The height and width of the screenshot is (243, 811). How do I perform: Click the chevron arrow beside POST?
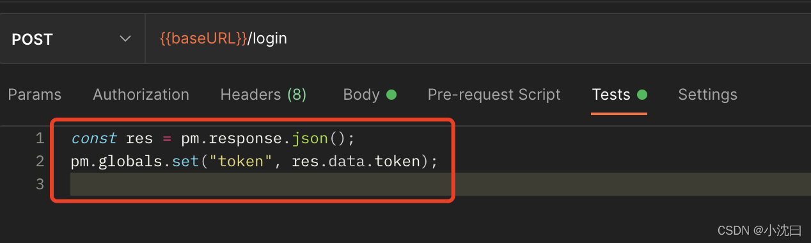125,39
